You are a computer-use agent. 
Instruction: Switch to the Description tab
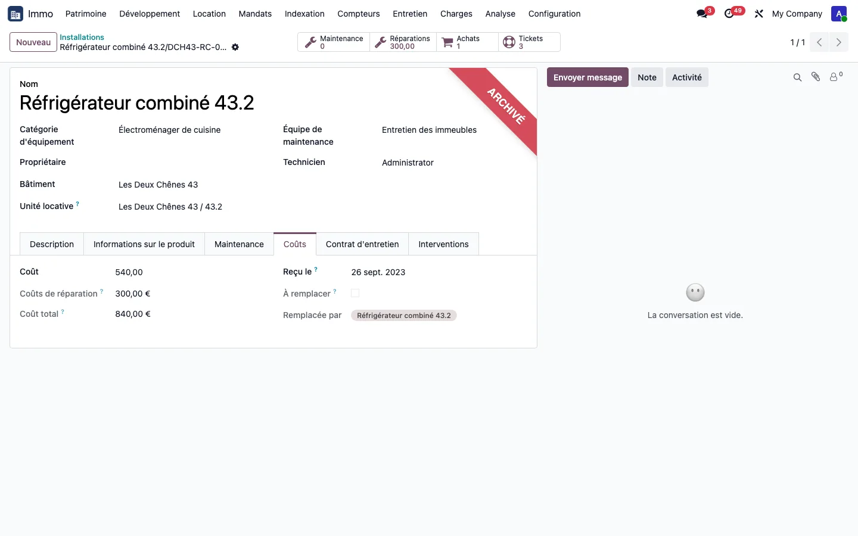click(52, 244)
